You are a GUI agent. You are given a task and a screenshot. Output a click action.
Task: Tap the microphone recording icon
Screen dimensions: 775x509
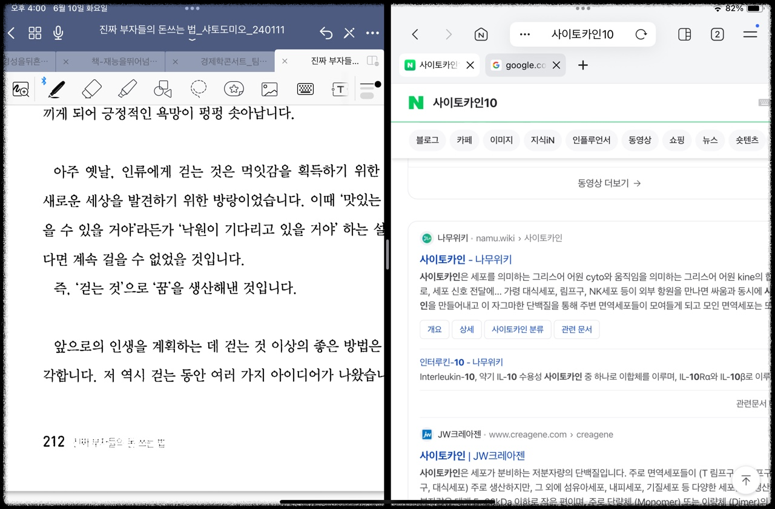(x=58, y=33)
